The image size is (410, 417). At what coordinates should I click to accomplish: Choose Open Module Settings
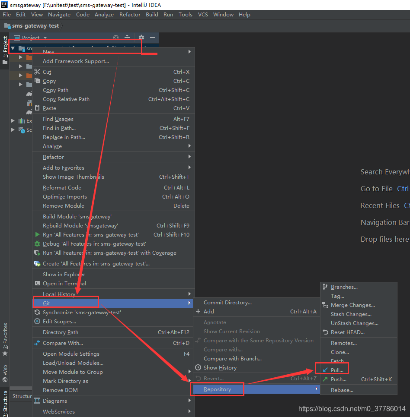tap(113, 354)
